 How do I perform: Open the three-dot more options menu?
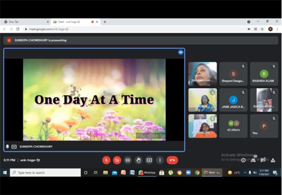160,160
